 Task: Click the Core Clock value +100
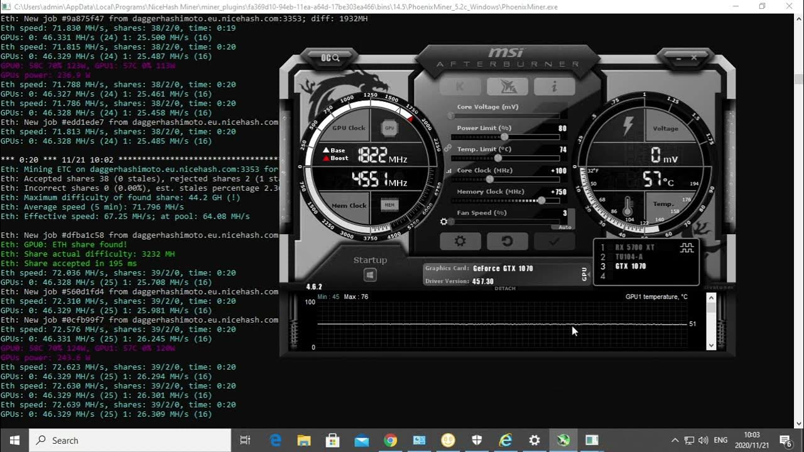558,171
